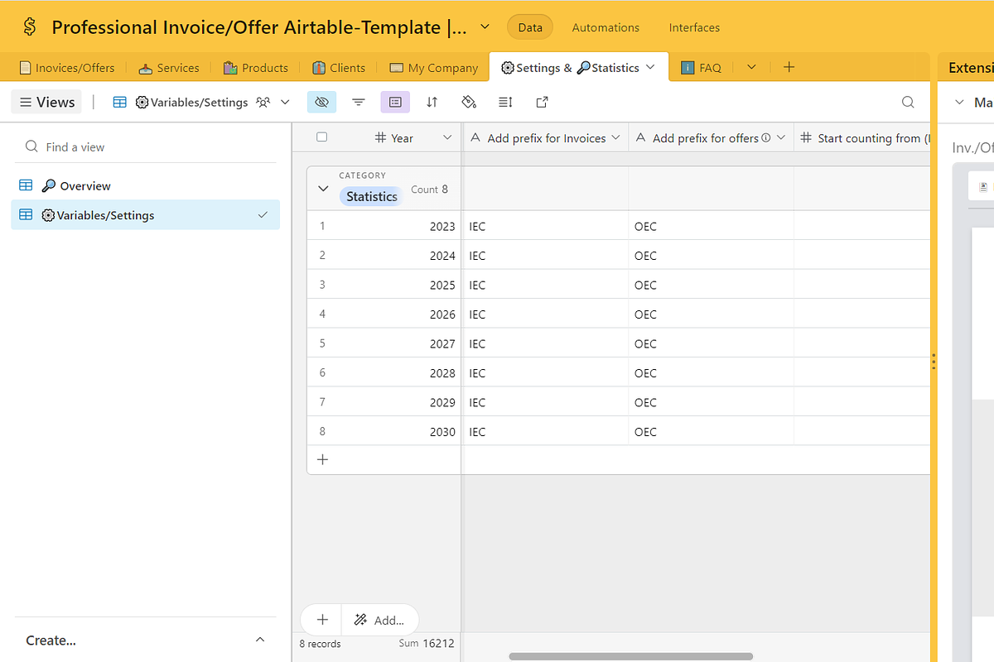Click the info icon on offers prefix column
This screenshot has height=662, width=994.
tap(766, 137)
